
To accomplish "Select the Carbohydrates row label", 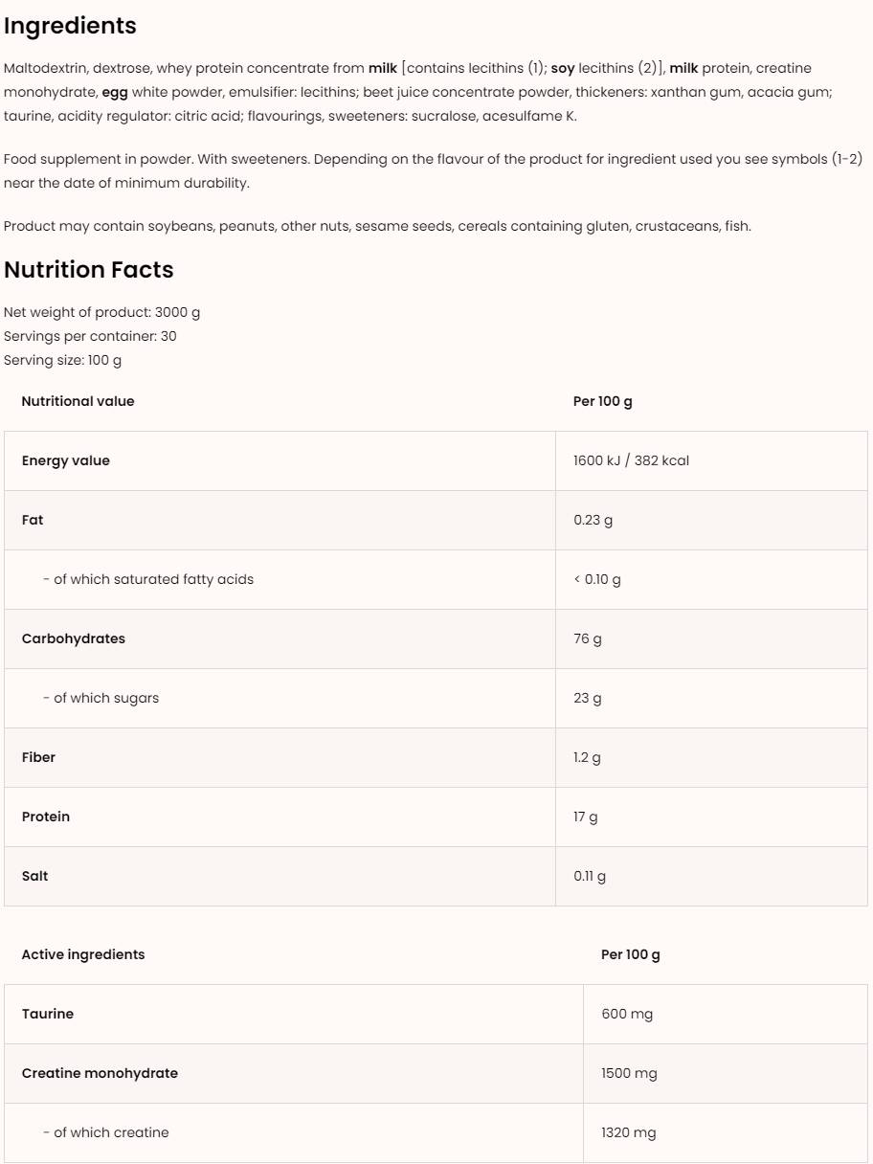I will [74, 638].
